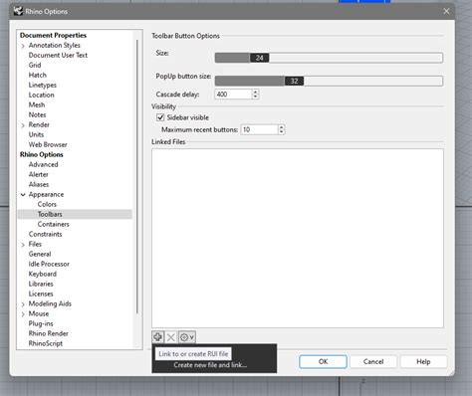Open the gear options dropdown below Linked Files
This screenshot has height=396, width=472.
(x=187, y=337)
